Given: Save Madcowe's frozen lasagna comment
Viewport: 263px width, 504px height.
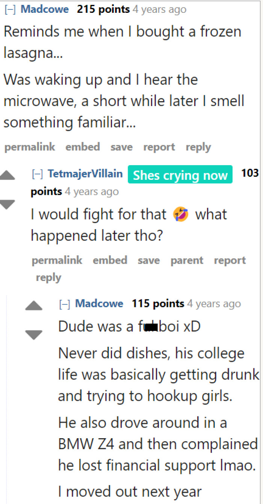Looking at the screenshot, I should [121, 147].
